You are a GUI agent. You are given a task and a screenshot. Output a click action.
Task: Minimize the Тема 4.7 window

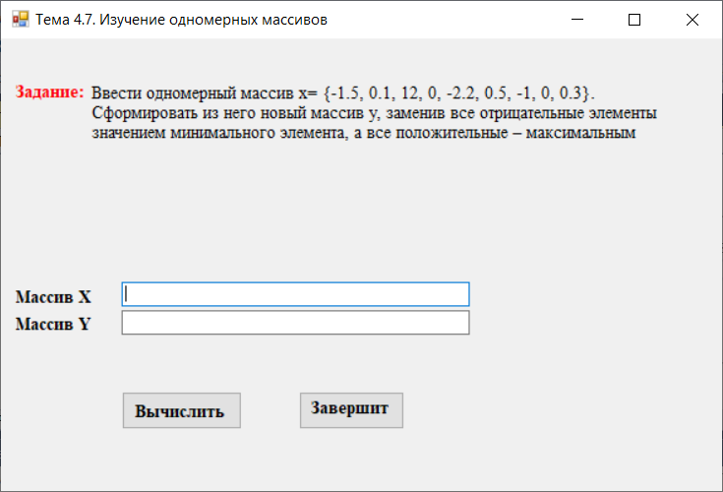coord(577,20)
